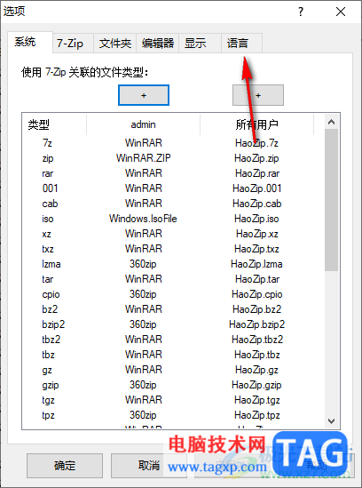Select the iso file type row

coord(172,219)
